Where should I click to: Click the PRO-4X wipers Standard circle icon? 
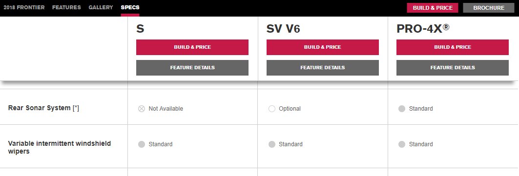[401, 144]
